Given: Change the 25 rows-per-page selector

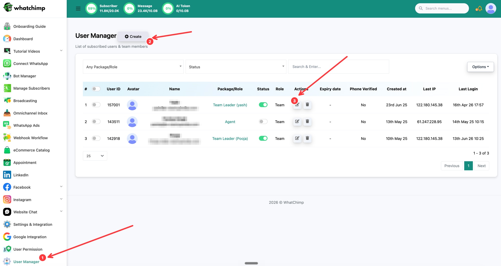Looking at the screenshot, I should pyautogui.click(x=95, y=156).
